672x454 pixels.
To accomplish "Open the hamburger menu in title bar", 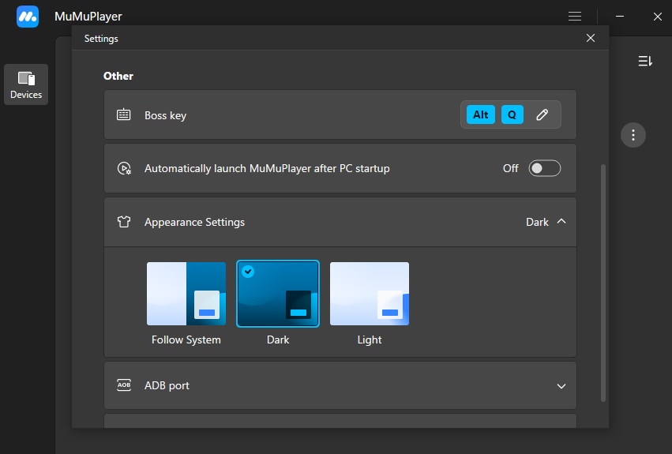I will [x=575, y=17].
